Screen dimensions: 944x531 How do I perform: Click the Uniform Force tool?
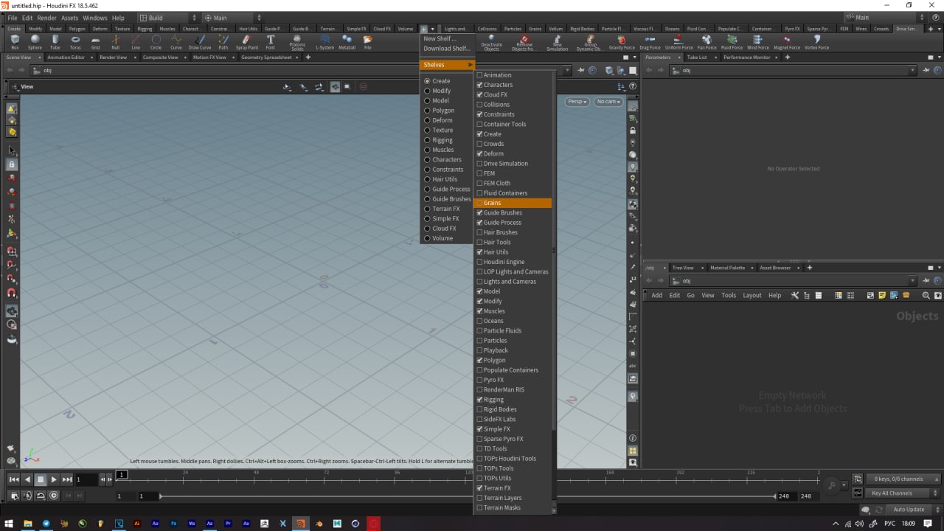point(679,42)
